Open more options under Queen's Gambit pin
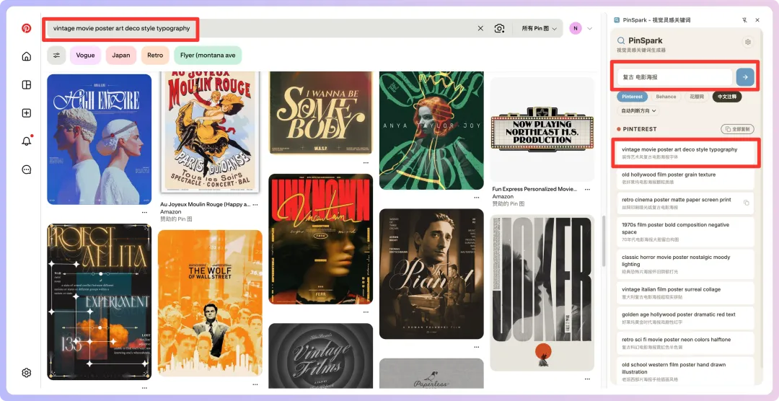This screenshot has height=401, width=779. click(477, 198)
